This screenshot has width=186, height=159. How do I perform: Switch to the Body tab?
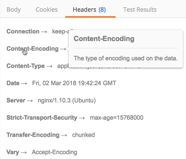point(14,10)
